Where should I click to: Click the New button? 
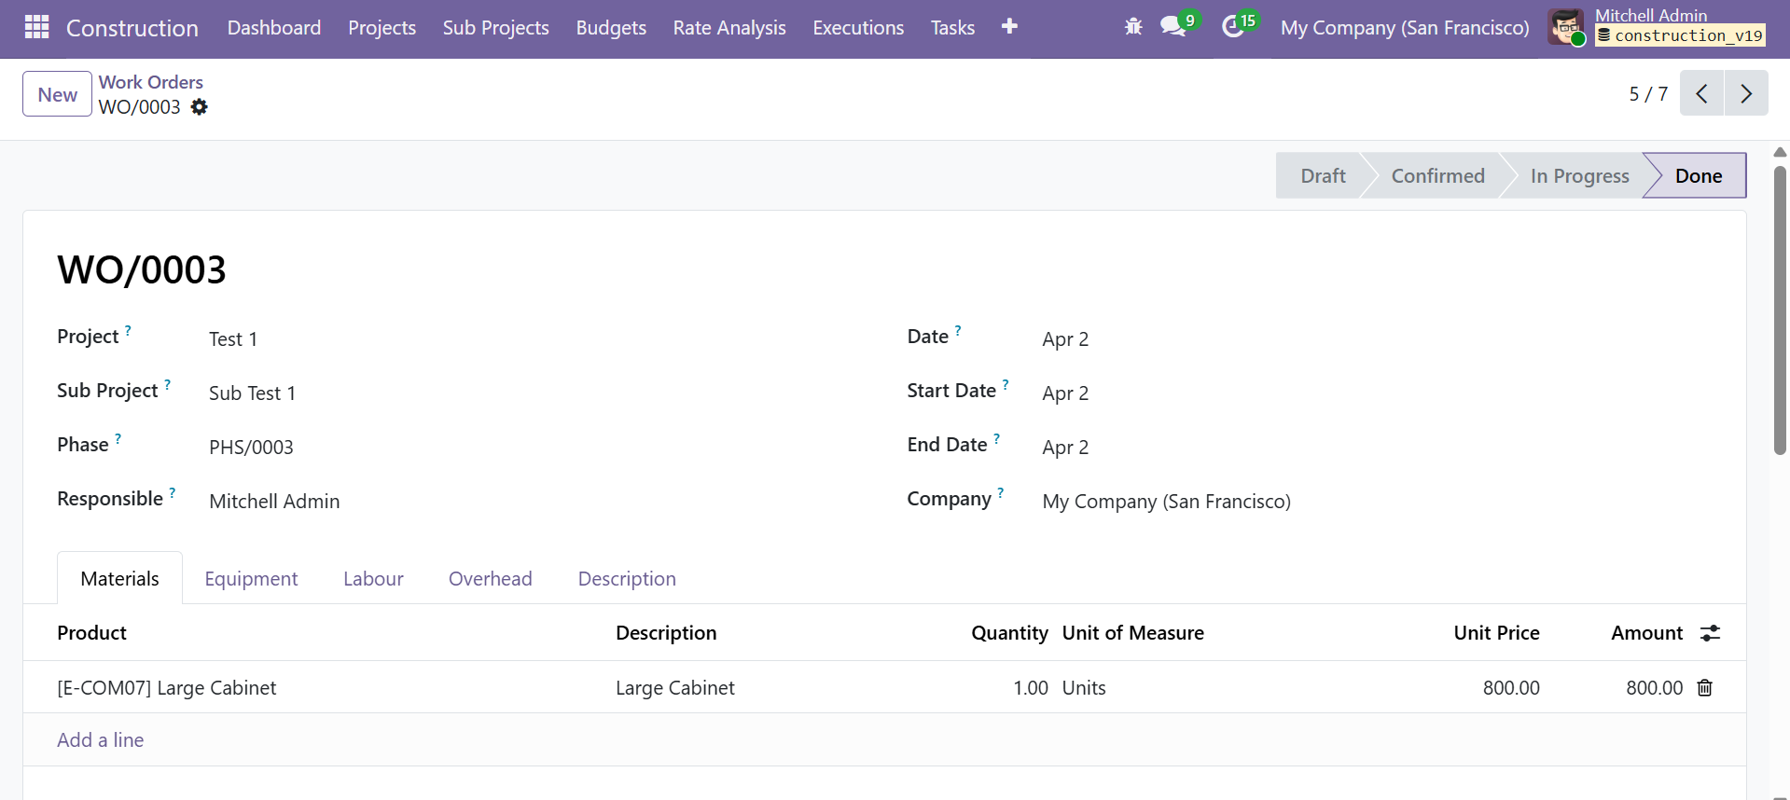tap(57, 94)
